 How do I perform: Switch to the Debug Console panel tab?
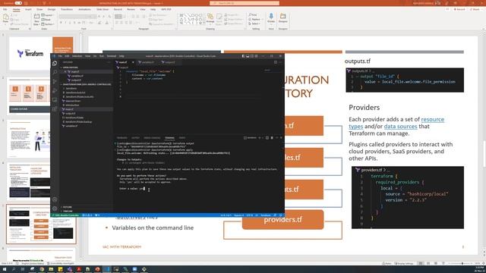(x=152, y=138)
